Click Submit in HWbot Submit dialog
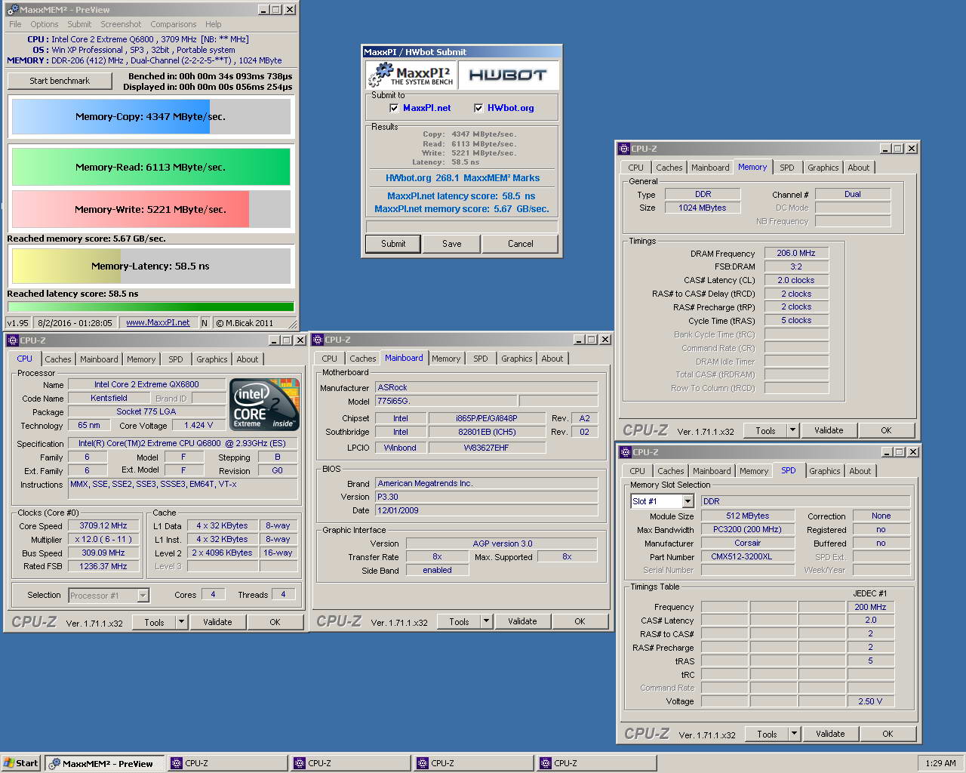Viewport: 966px width, 773px height. [x=393, y=244]
